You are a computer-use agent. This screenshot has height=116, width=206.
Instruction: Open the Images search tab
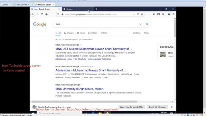[69, 33]
